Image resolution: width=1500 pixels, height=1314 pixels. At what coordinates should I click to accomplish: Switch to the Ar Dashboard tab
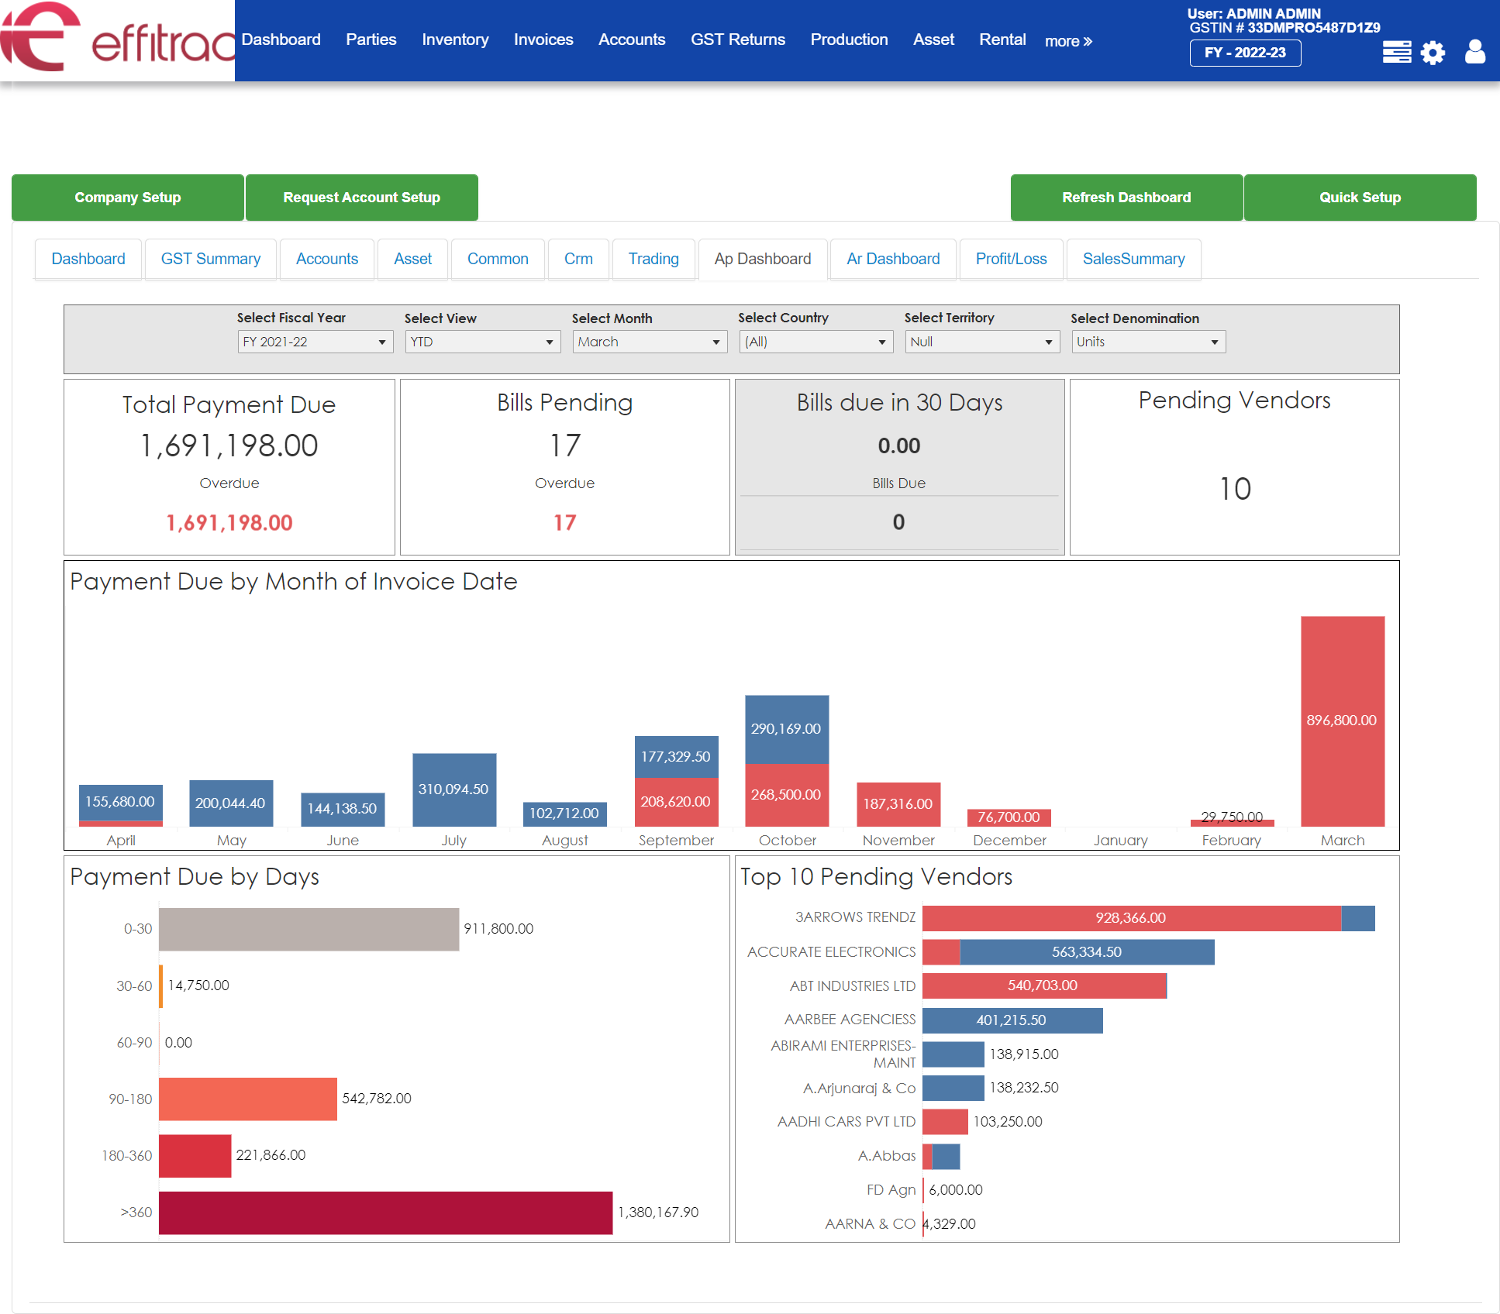892,259
